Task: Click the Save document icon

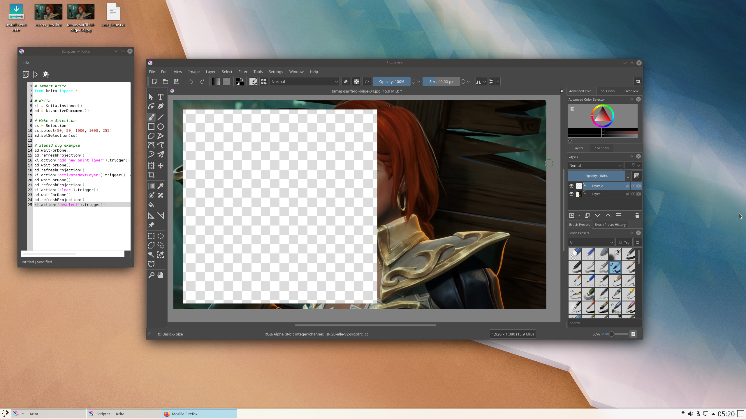Action: pyautogui.click(x=177, y=82)
